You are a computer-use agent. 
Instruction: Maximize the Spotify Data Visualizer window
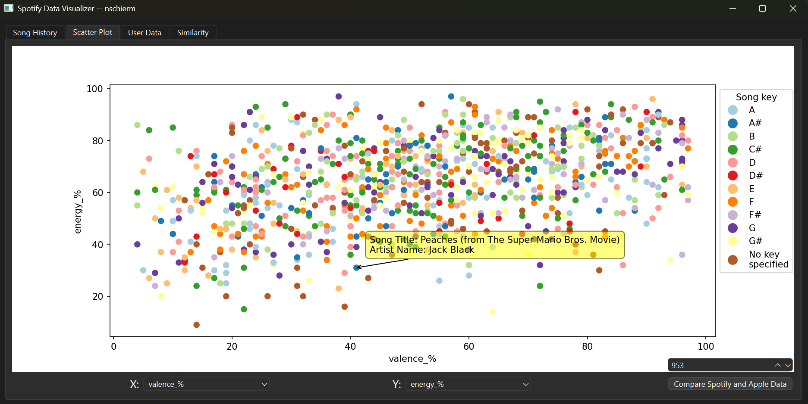click(x=762, y=8)
